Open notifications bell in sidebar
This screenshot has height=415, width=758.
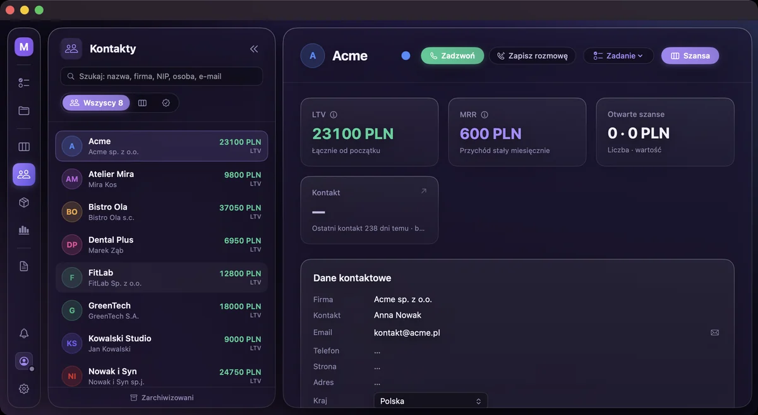[x=24, y=333]
